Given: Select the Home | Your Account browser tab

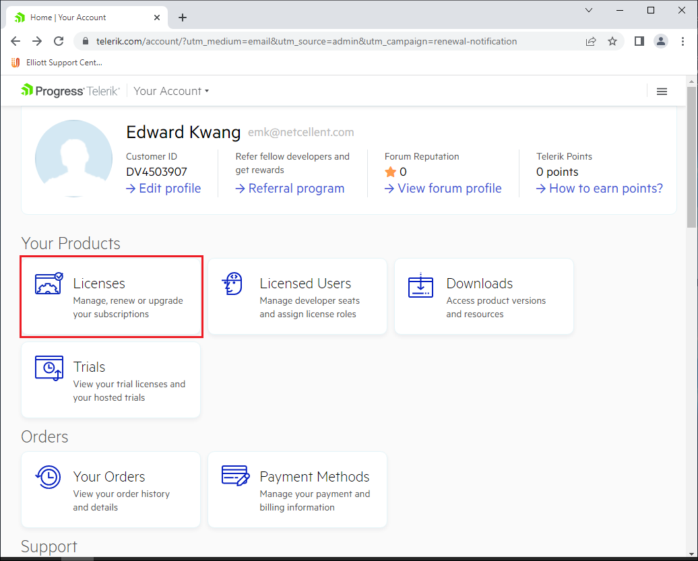Looking at the screenshot, I should click(88, 18).
